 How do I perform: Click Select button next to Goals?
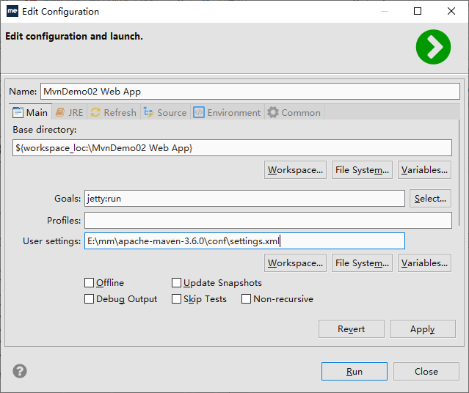430,199
